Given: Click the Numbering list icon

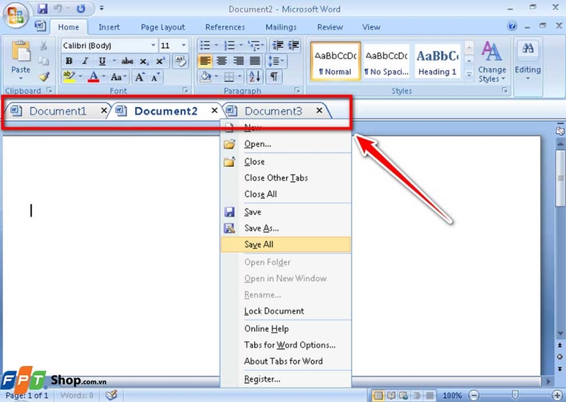Looking at the screenshot, I should pyautogui.click(x=229, y=45).
